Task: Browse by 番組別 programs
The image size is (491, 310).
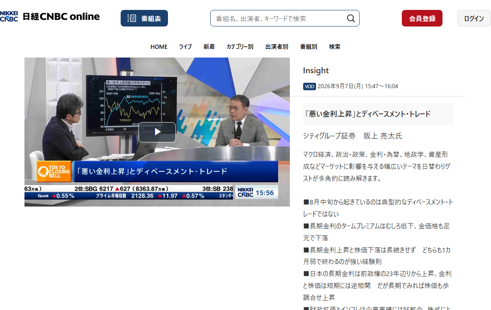Action: [x=309, y=47]
